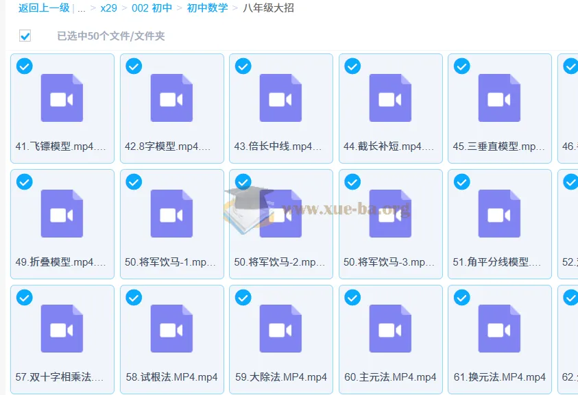This screenshot has width=578, height=395.
Task: Click video icon of 50.将军饮马-1 file
Action: click(171, 214)
